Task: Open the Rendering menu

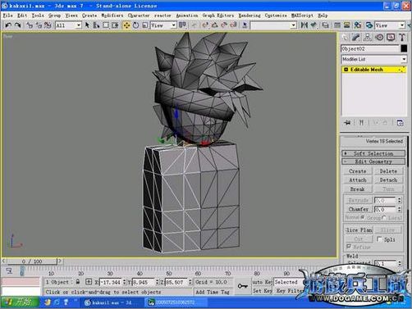Action: click(x=249, y=16)
